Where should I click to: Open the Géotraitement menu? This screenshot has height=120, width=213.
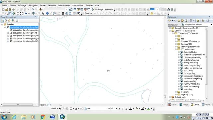[64, 5]
